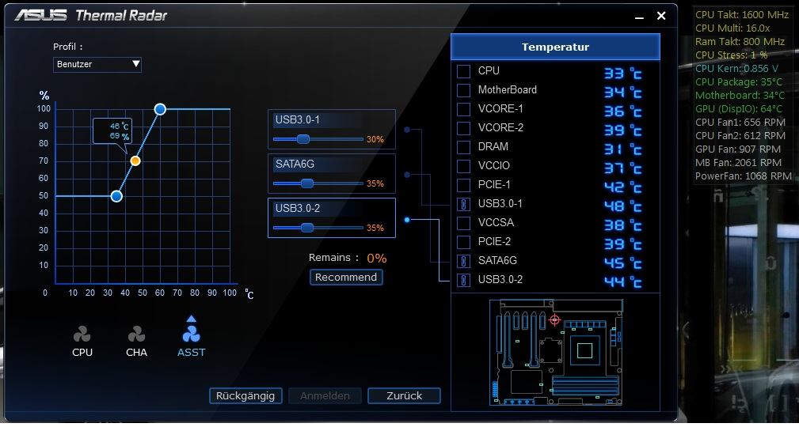Click the 30% value beside USB3.0-1 slider
799x427 pixels.
click(375, 139)
